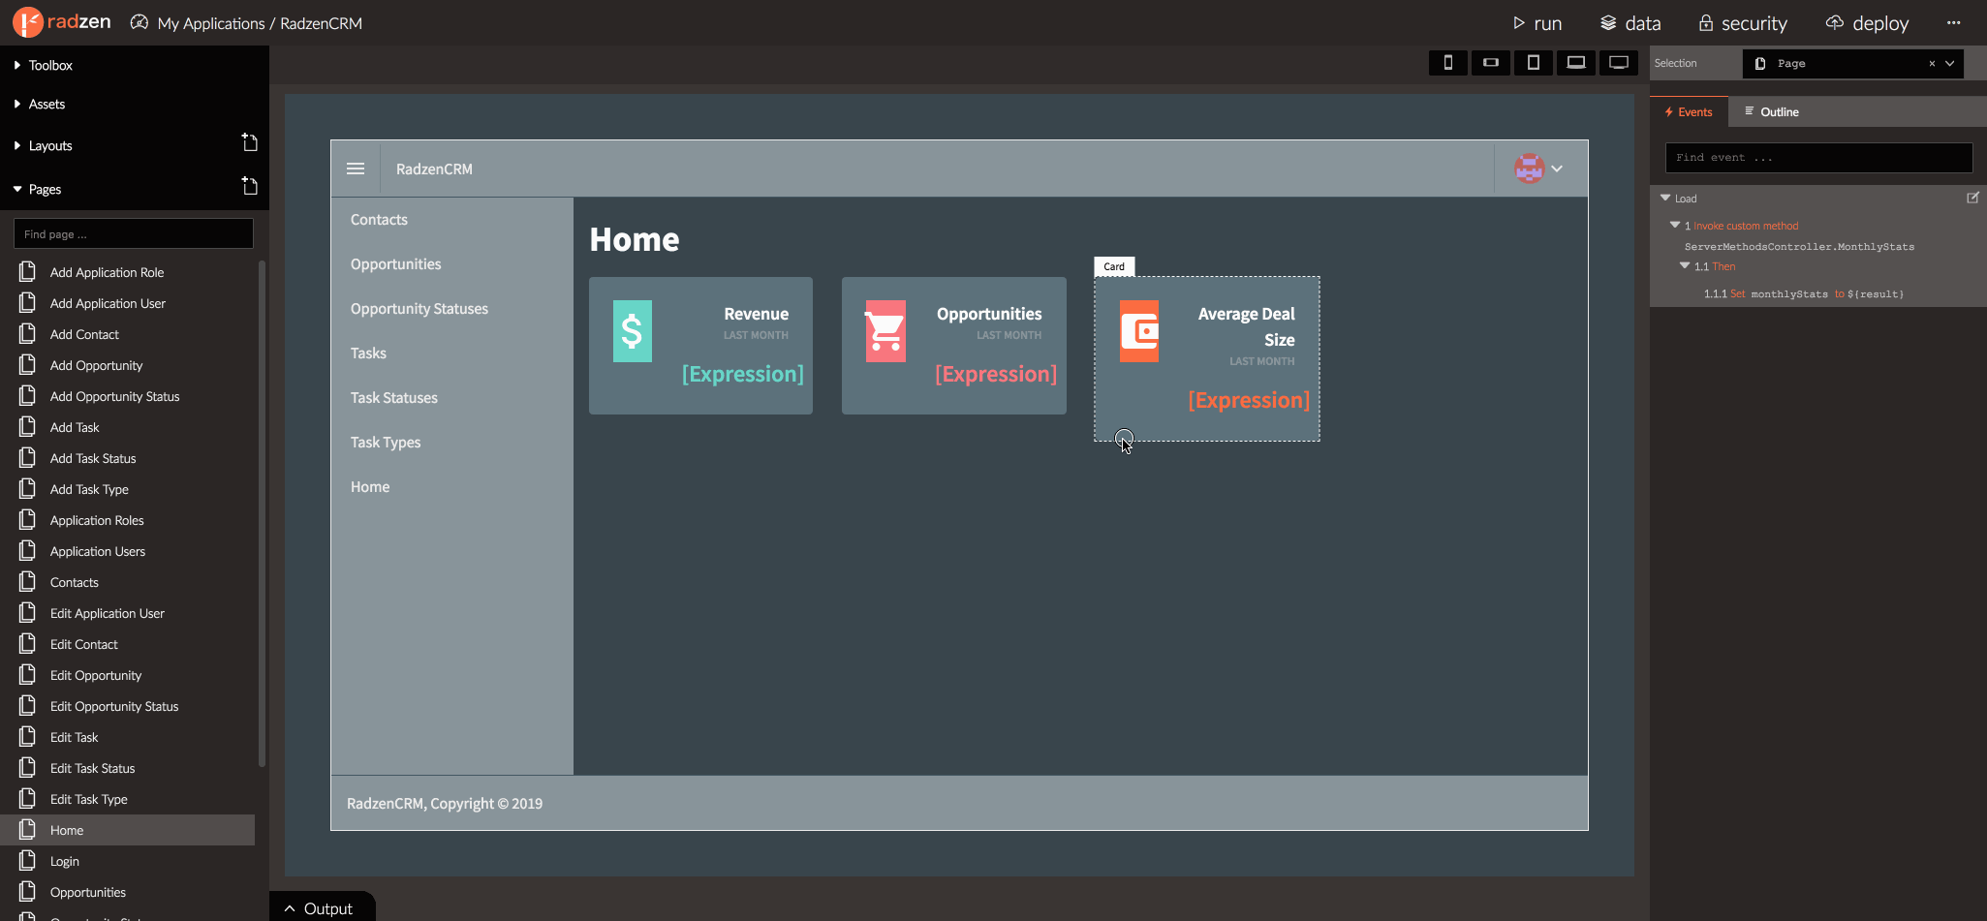
Task: Collapse the Invoke custom method node
Action: pyautogui.click(x=1675, y=225)
